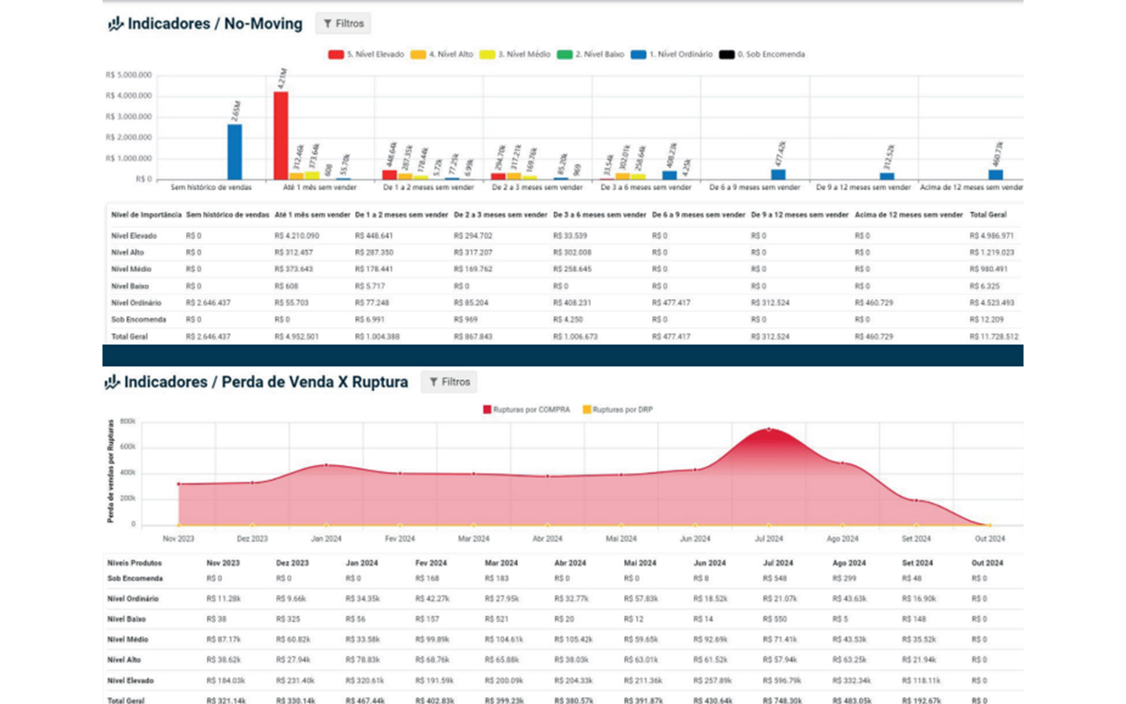Viewport: 1126px width, 704px height.
Task: Click the chart icon beside Indicadores / No-Moving
Action: coord(116,24)
